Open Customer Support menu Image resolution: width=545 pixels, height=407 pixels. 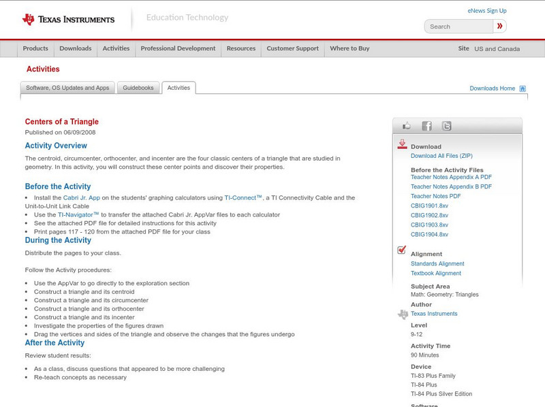pyautogui.click(x=293, y=48)
